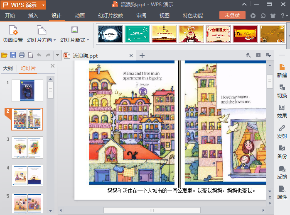Apply the dark moon night design template
290x215 pixels.
tap(110, 34)
